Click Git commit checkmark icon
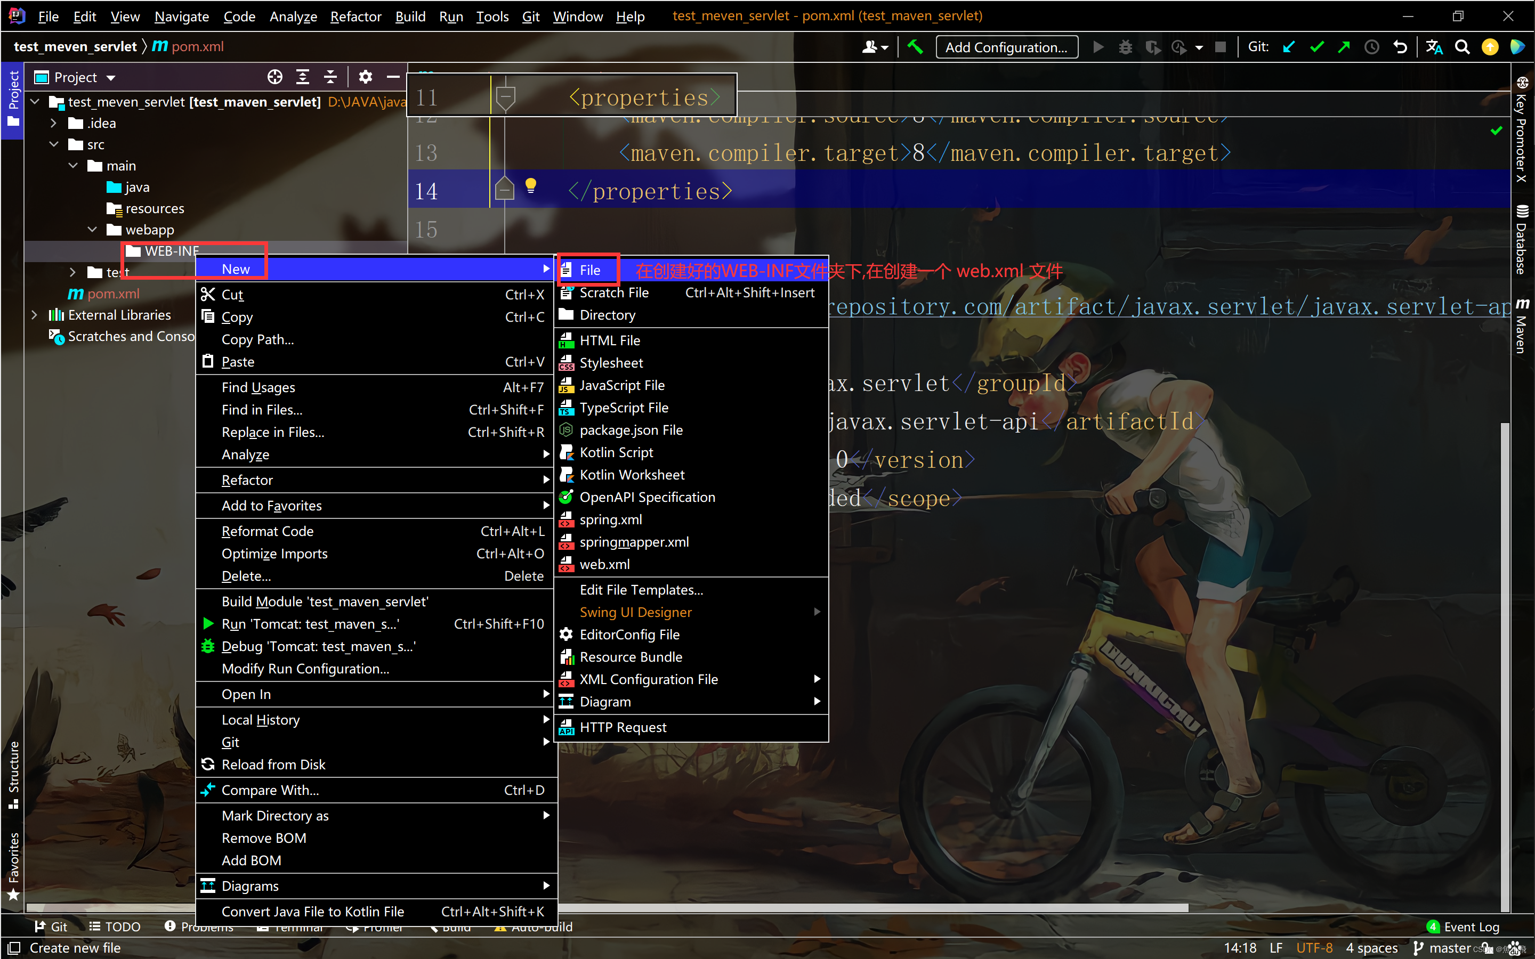Image resolution: width=1535 pixels, height=959 pixels. click(x=1317, y=47)
